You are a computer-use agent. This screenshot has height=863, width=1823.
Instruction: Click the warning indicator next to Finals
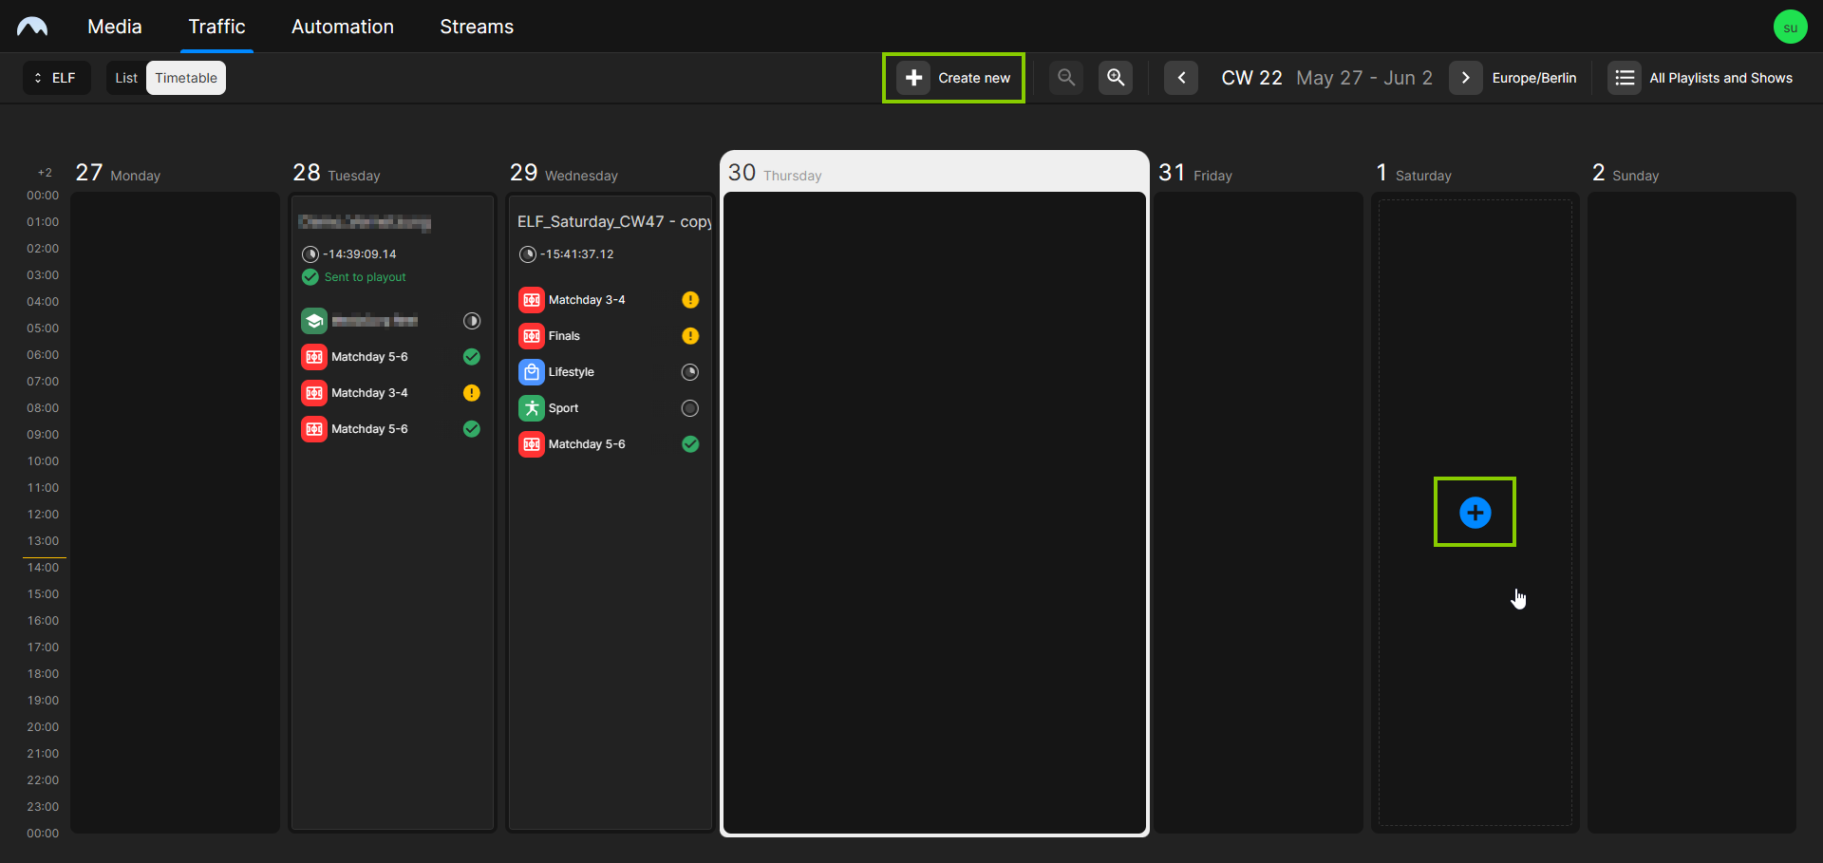tap(689, 335)
